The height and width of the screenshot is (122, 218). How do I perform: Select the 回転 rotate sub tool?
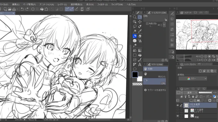(155, 81)
